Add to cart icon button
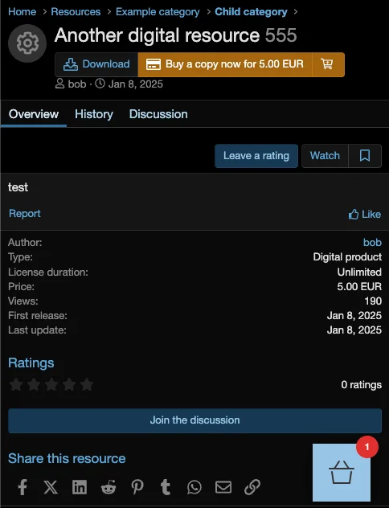 click(x=328, y=64)
